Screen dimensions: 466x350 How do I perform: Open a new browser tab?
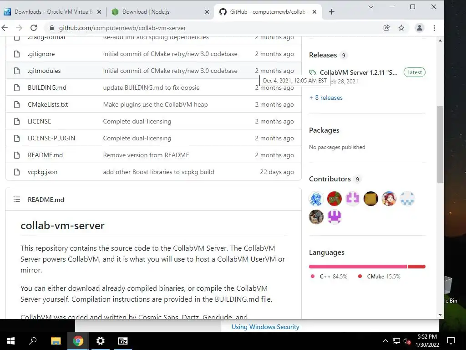point(332,12)
